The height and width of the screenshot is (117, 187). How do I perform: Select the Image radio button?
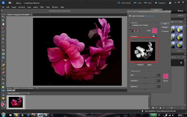click(x=146, y=65)
